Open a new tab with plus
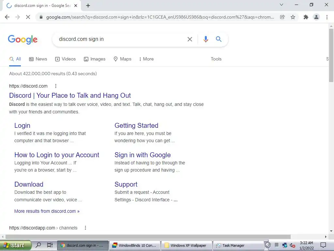Image resolution: width=334 pixels, height=251 pixels. click(88, 6)
